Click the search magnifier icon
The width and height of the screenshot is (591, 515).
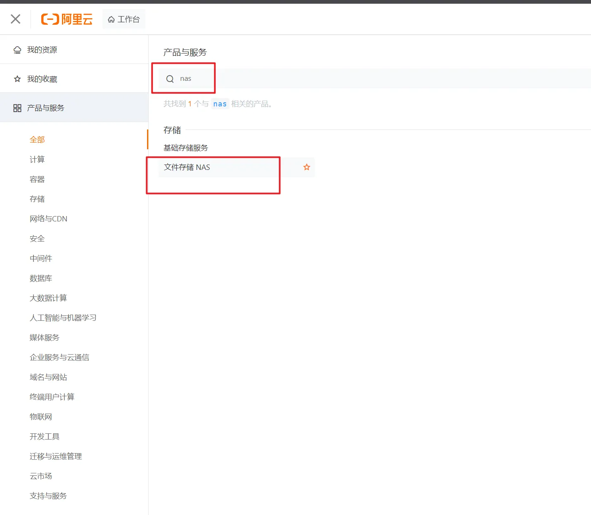pyautogui.click(x=170, y=79)
